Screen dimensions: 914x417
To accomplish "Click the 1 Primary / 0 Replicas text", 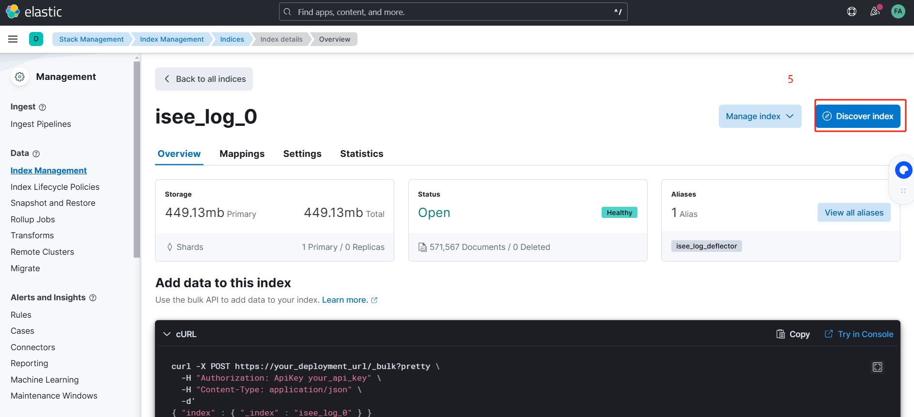I will coord(343,247).
